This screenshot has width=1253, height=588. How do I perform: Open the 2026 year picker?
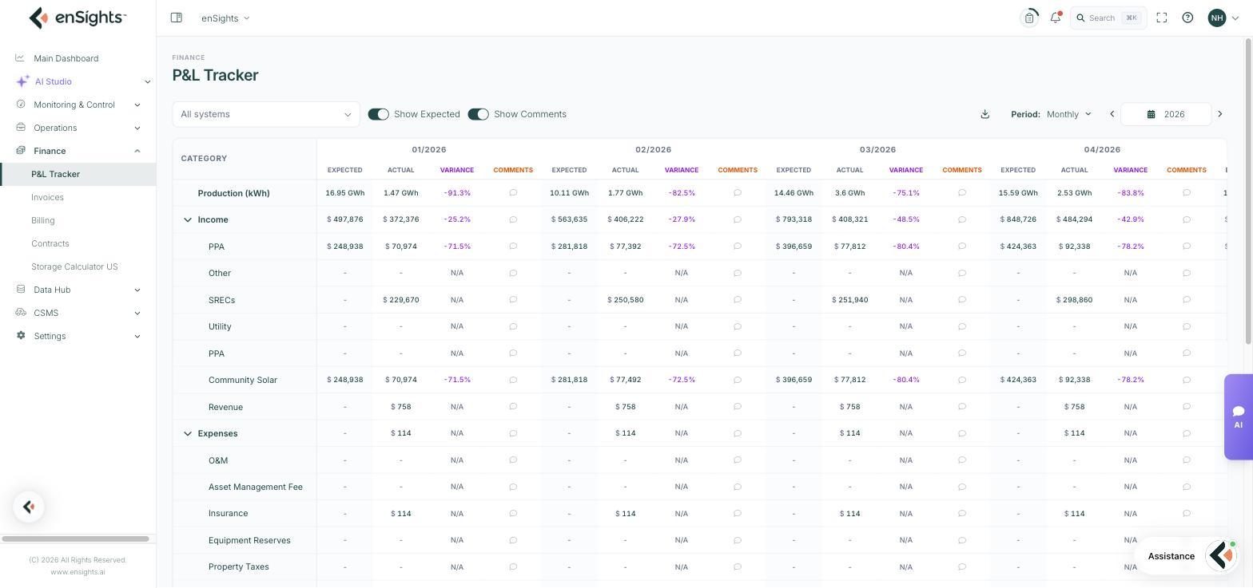(x=1166, y=114)
